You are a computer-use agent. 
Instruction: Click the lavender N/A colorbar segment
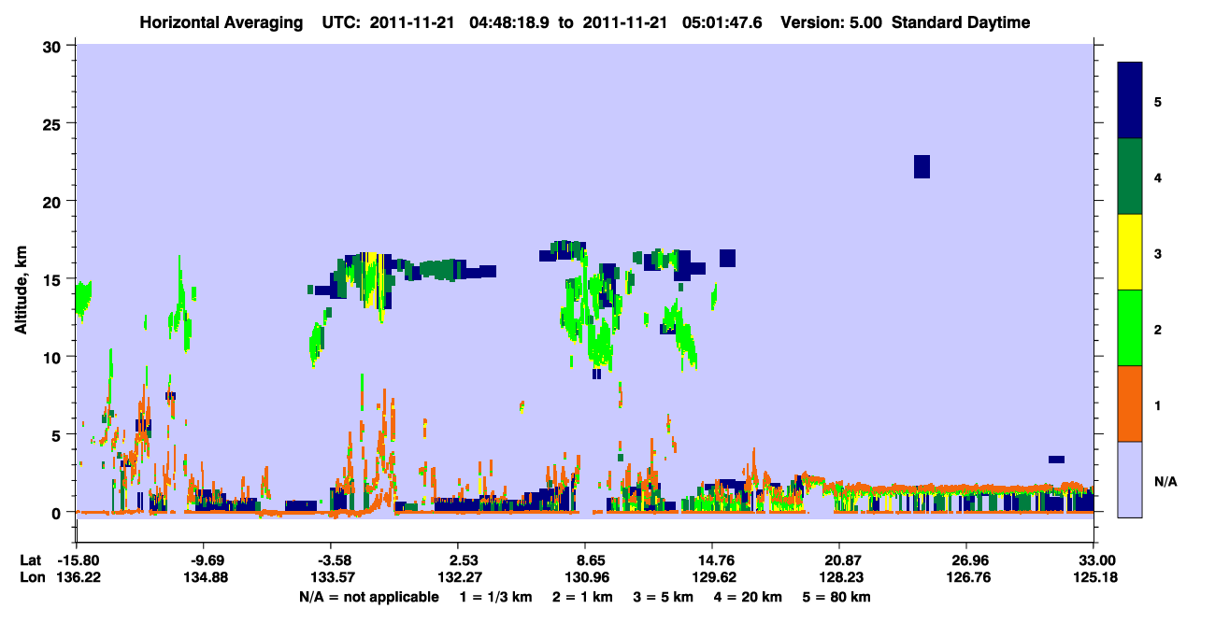pyautogui.click(x=1130, y=479)
